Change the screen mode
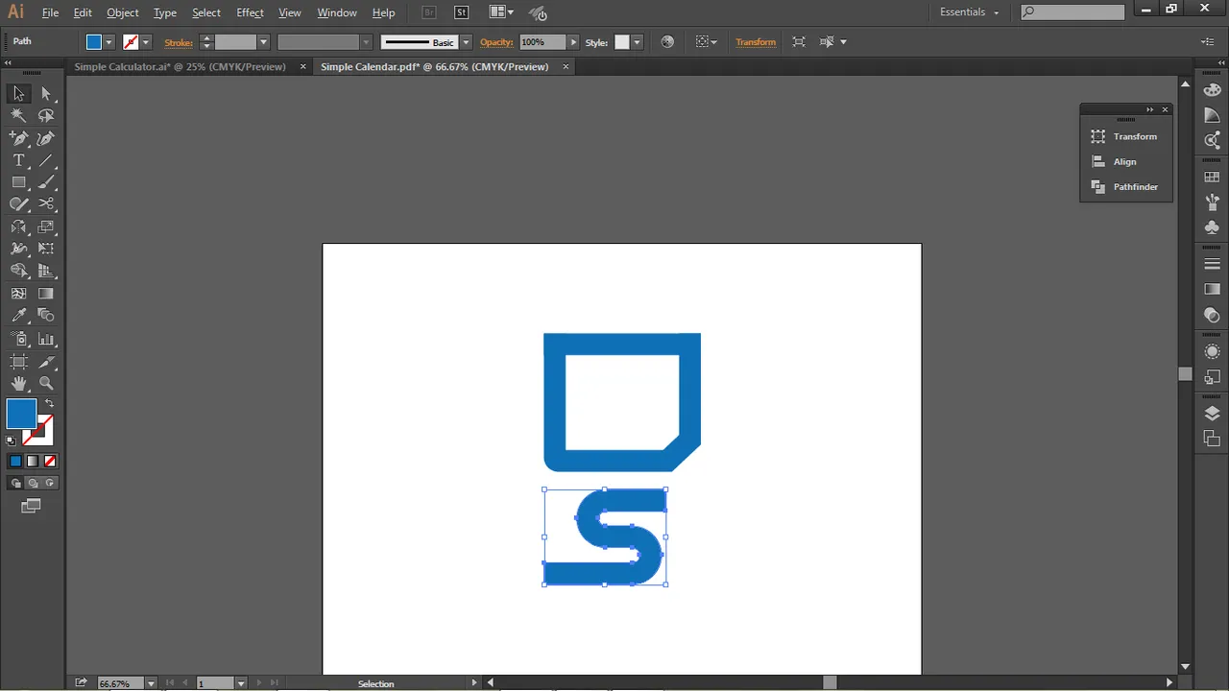Image resolution: width=1229 pixels, height=691 pixels. point(32,506)
